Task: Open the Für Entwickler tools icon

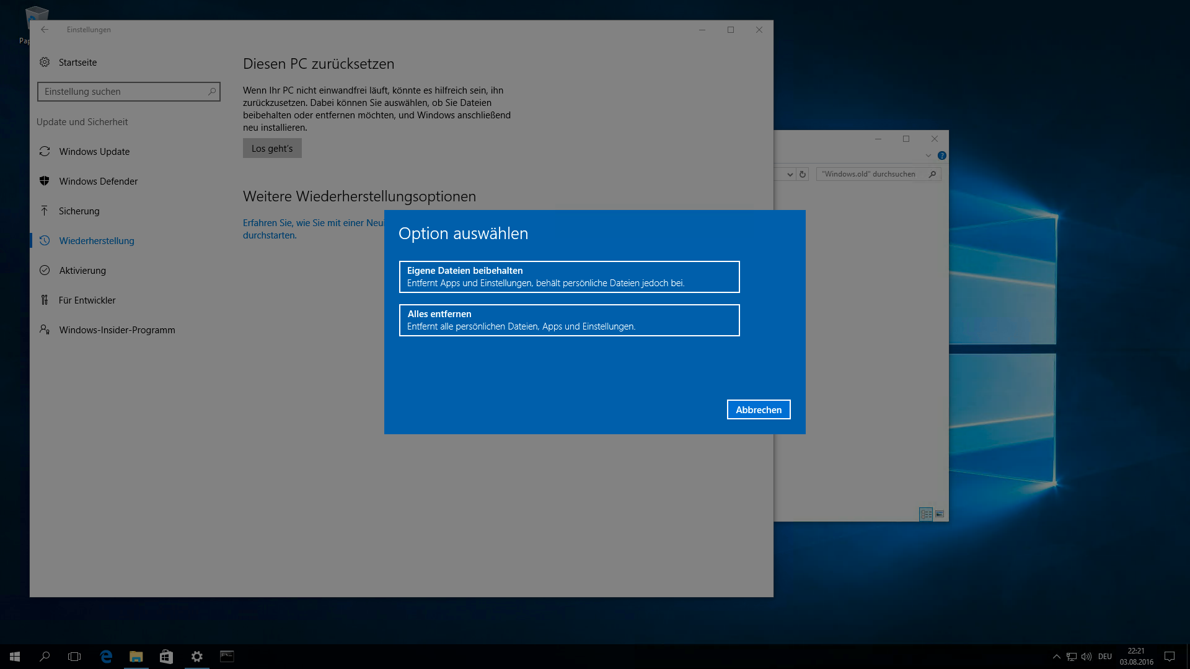Action: [x=45, y=300]
